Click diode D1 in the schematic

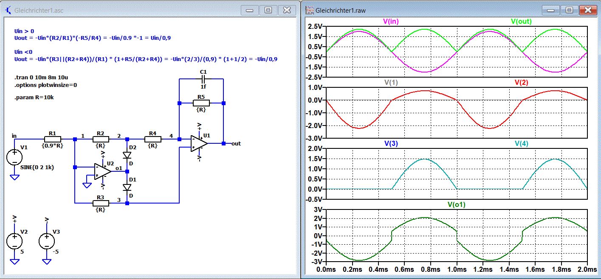[x=127, y=187]
